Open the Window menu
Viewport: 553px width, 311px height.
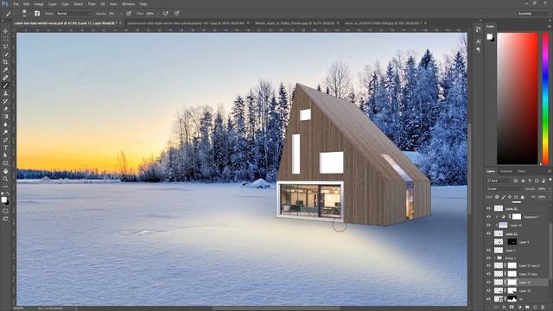coord(128,3)
